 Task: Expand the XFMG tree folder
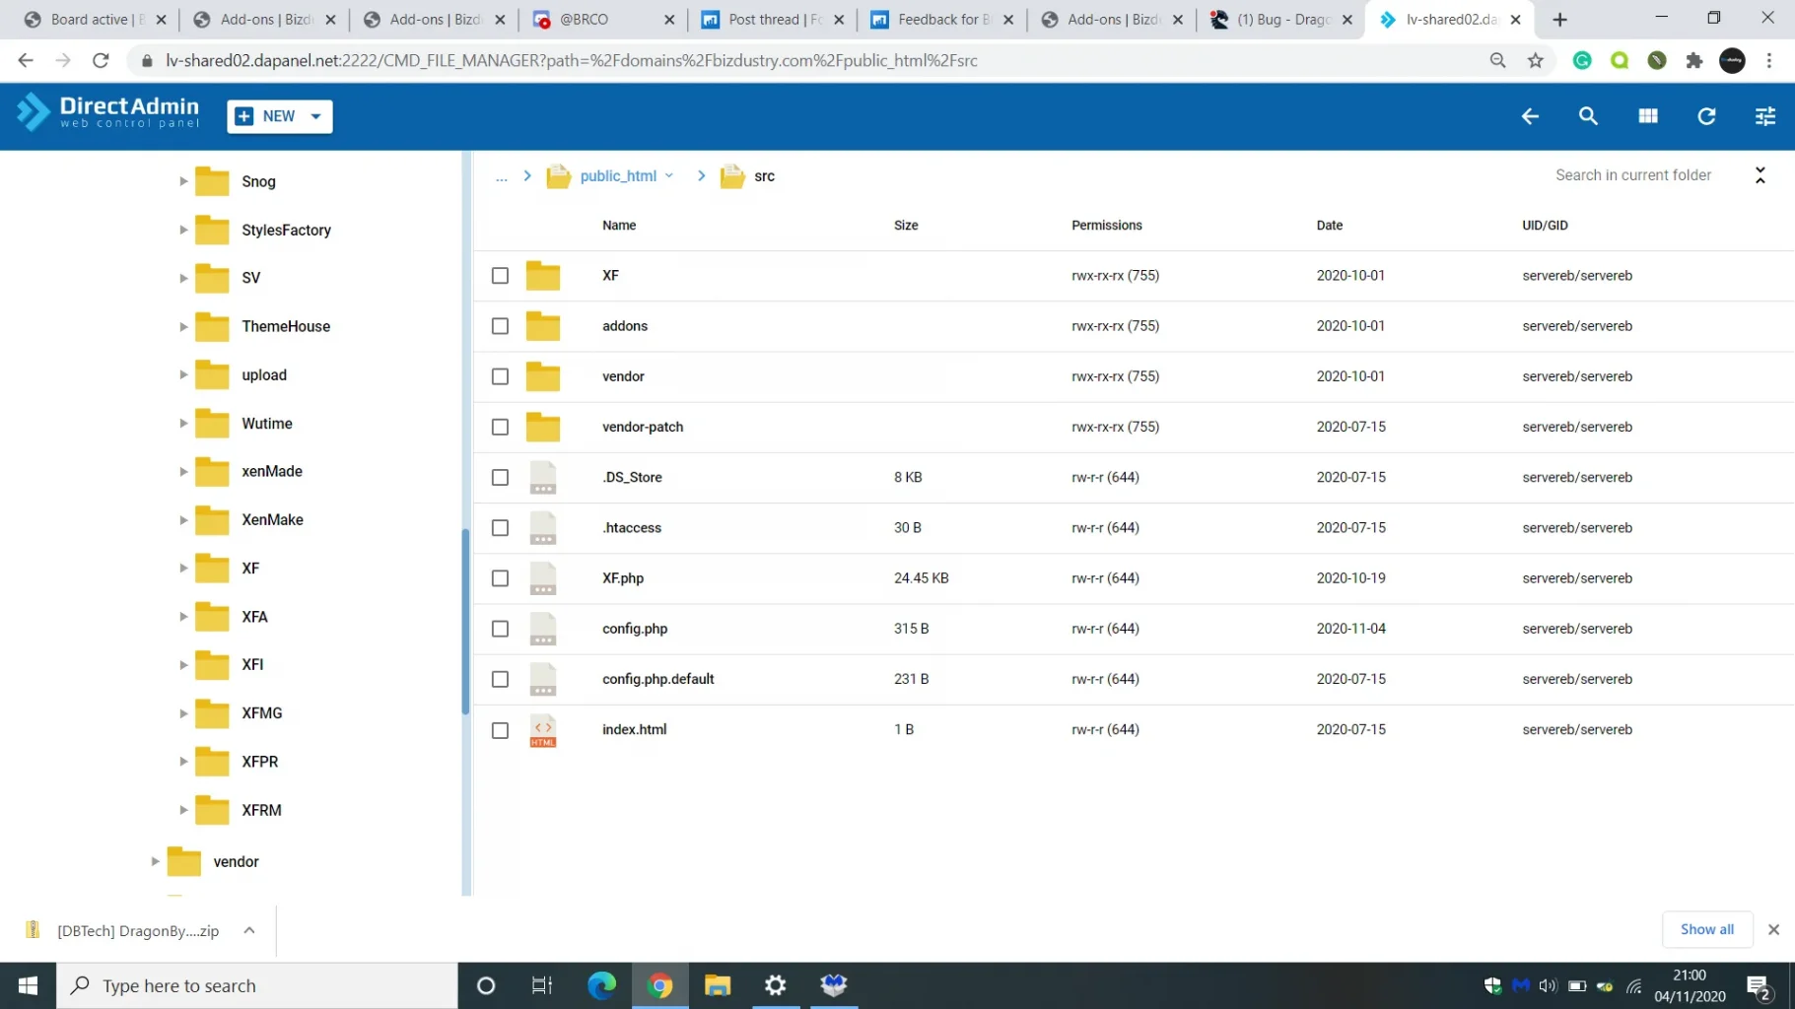pos(183,713)
